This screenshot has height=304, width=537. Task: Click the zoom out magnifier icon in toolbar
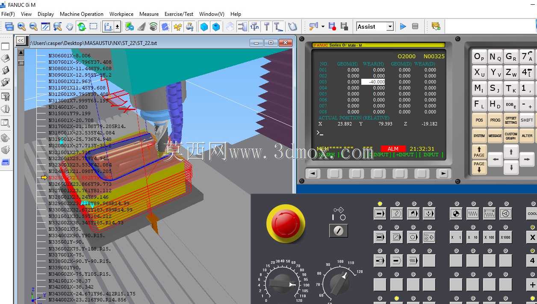(33, 27)
